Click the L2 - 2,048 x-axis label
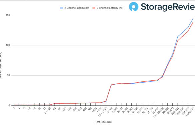Image resolution: width=195 pixels, height=130 pixels. pos(103,112)
